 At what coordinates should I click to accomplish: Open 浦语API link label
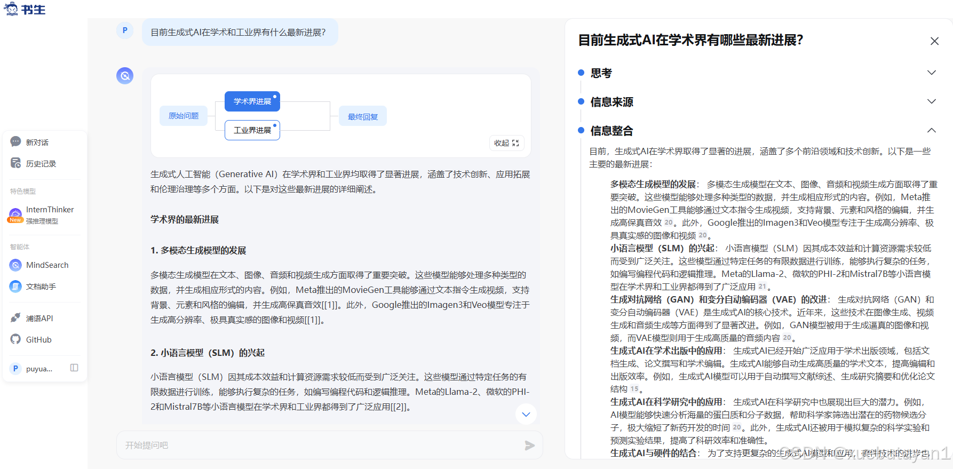[39, 319]
